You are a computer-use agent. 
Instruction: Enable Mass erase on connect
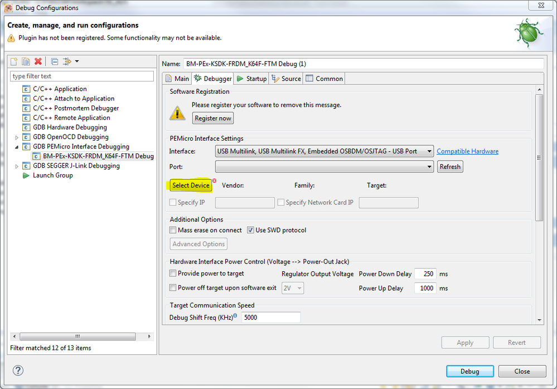tap(173, 230)
